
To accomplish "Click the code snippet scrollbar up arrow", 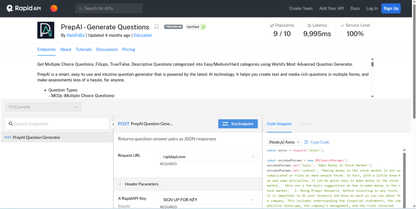I will click(404, 150).
